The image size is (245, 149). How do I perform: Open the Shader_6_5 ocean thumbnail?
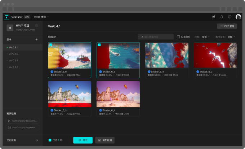point(118,56)
